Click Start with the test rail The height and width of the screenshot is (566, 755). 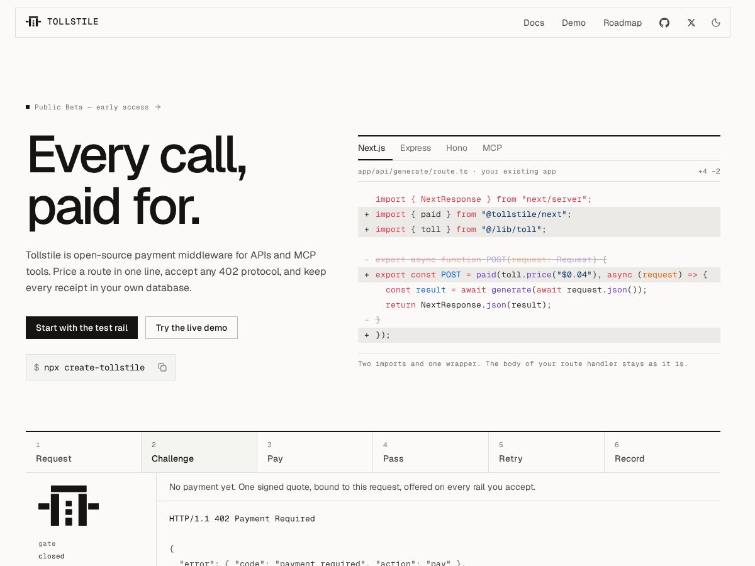point(82,328)
